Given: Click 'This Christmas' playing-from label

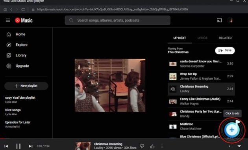Looking at the screenshot, I should [178, 52].
